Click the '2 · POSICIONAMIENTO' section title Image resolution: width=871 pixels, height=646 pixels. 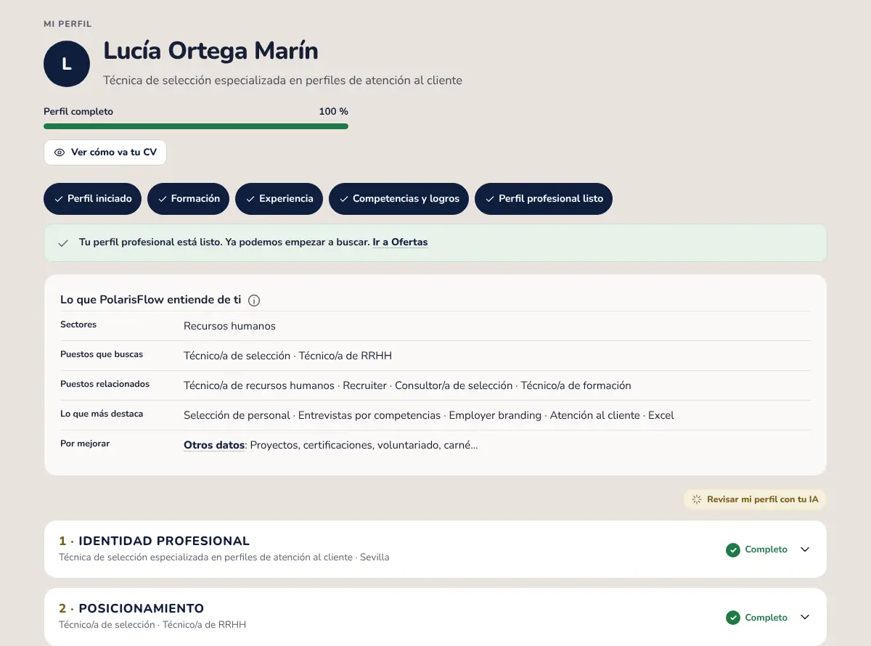[x=131, y=608]
